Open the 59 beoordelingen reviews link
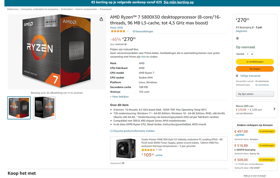 click(142, 31)
